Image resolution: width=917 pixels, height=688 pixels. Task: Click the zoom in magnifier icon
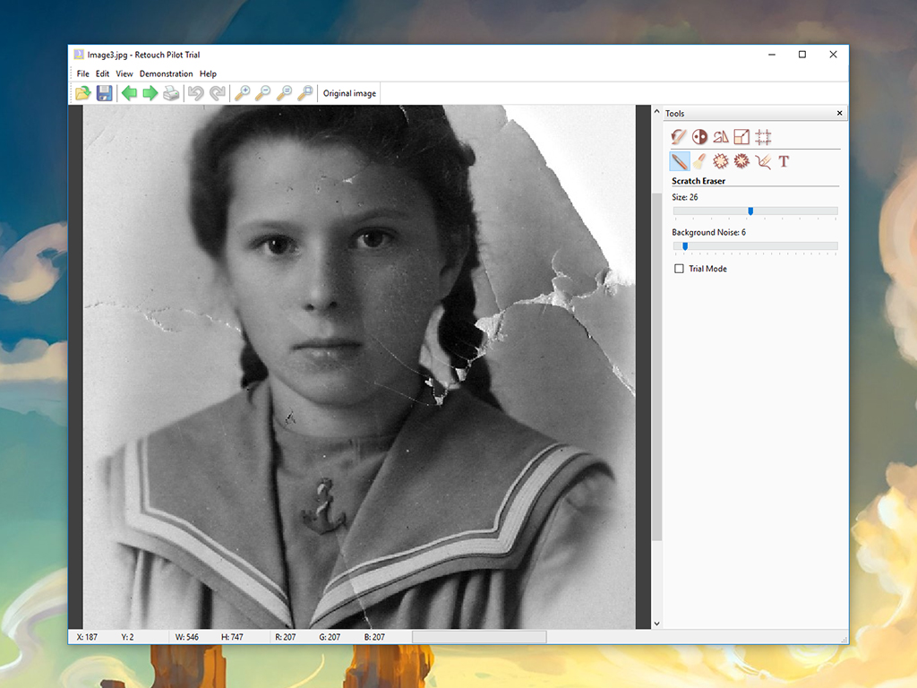[242, 93]
